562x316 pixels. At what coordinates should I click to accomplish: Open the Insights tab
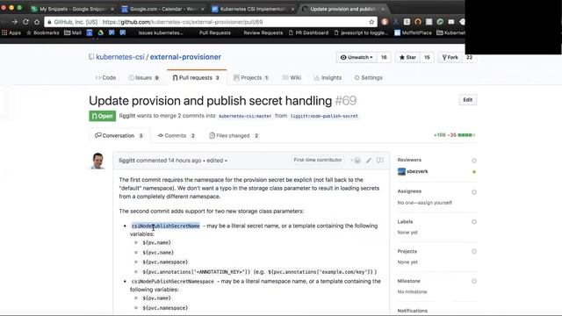pos(328,78)
